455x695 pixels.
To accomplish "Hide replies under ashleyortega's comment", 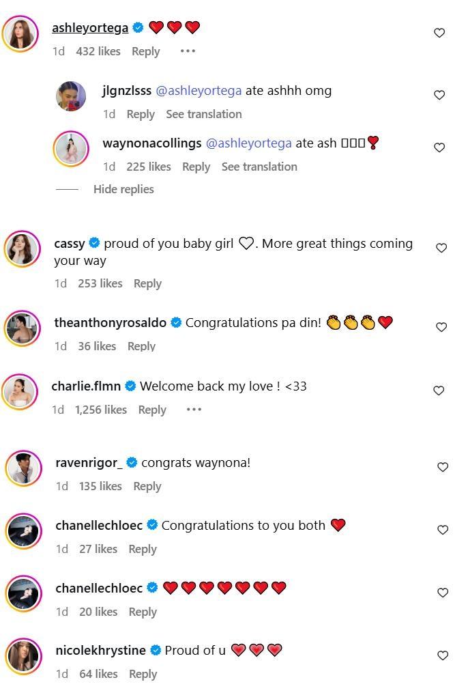I will 123,189.
